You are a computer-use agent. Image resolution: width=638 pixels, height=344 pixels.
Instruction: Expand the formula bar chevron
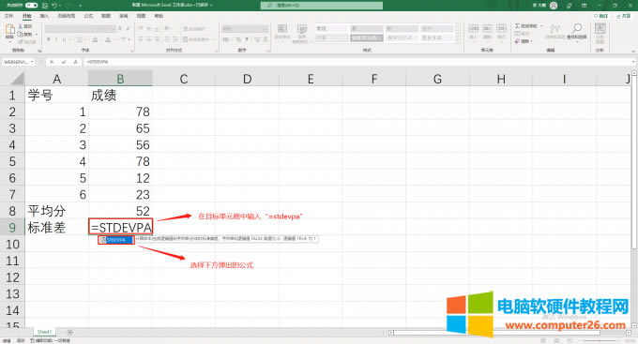pyautogui.click(x=633, y=62)
